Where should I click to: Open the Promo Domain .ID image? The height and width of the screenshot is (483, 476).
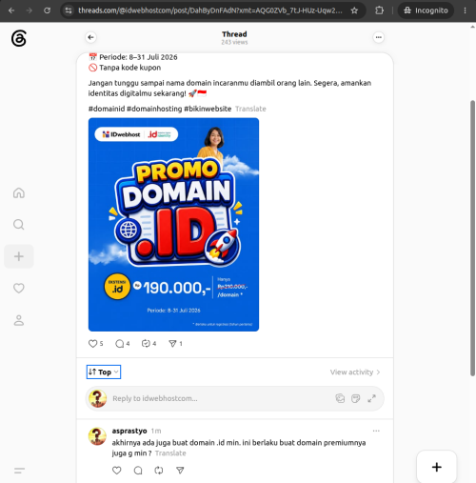pos(173,225)
